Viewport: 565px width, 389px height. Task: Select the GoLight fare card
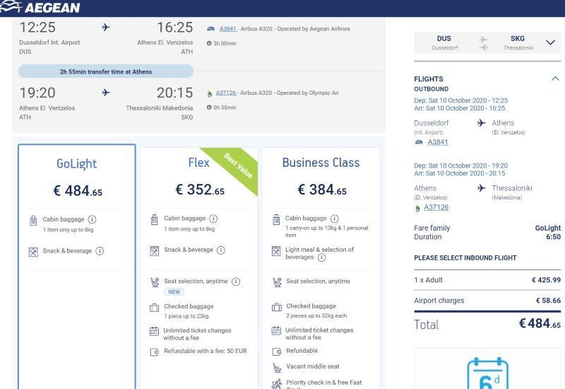pos(77,267)
